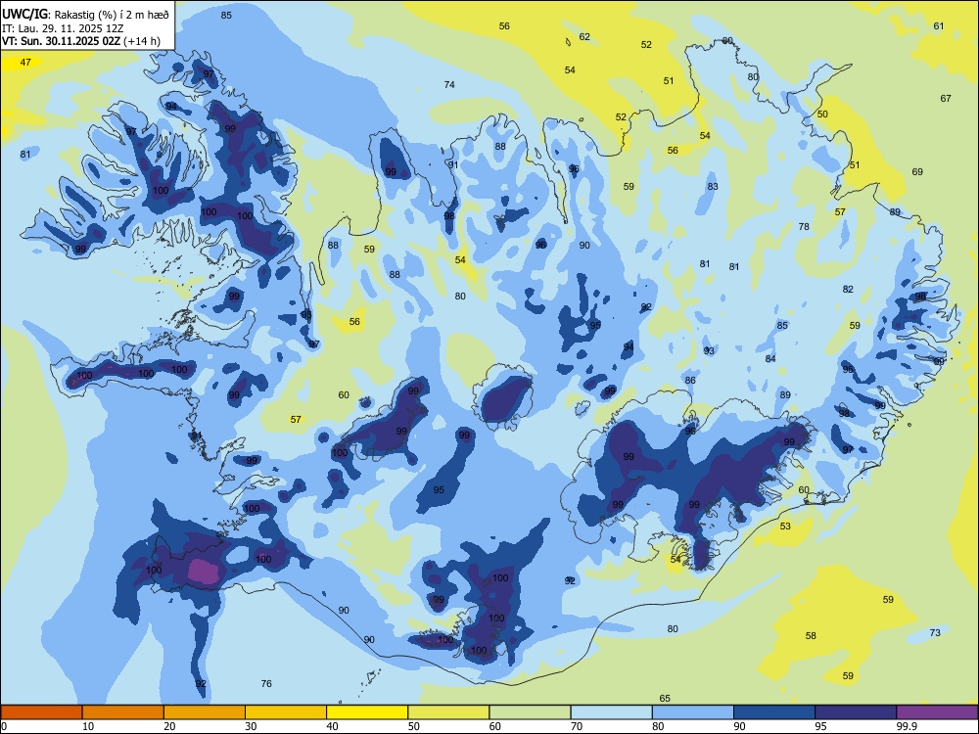Screen dimensions: 979x734
Task: Click the title 'UWC/IG: Rakastig (%) í 2 m hæð'
Action: tap(85, 14)
